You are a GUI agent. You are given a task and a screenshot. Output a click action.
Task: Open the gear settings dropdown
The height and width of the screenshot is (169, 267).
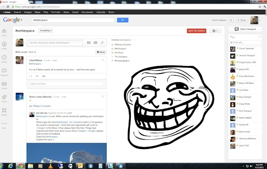click(215, 31)
